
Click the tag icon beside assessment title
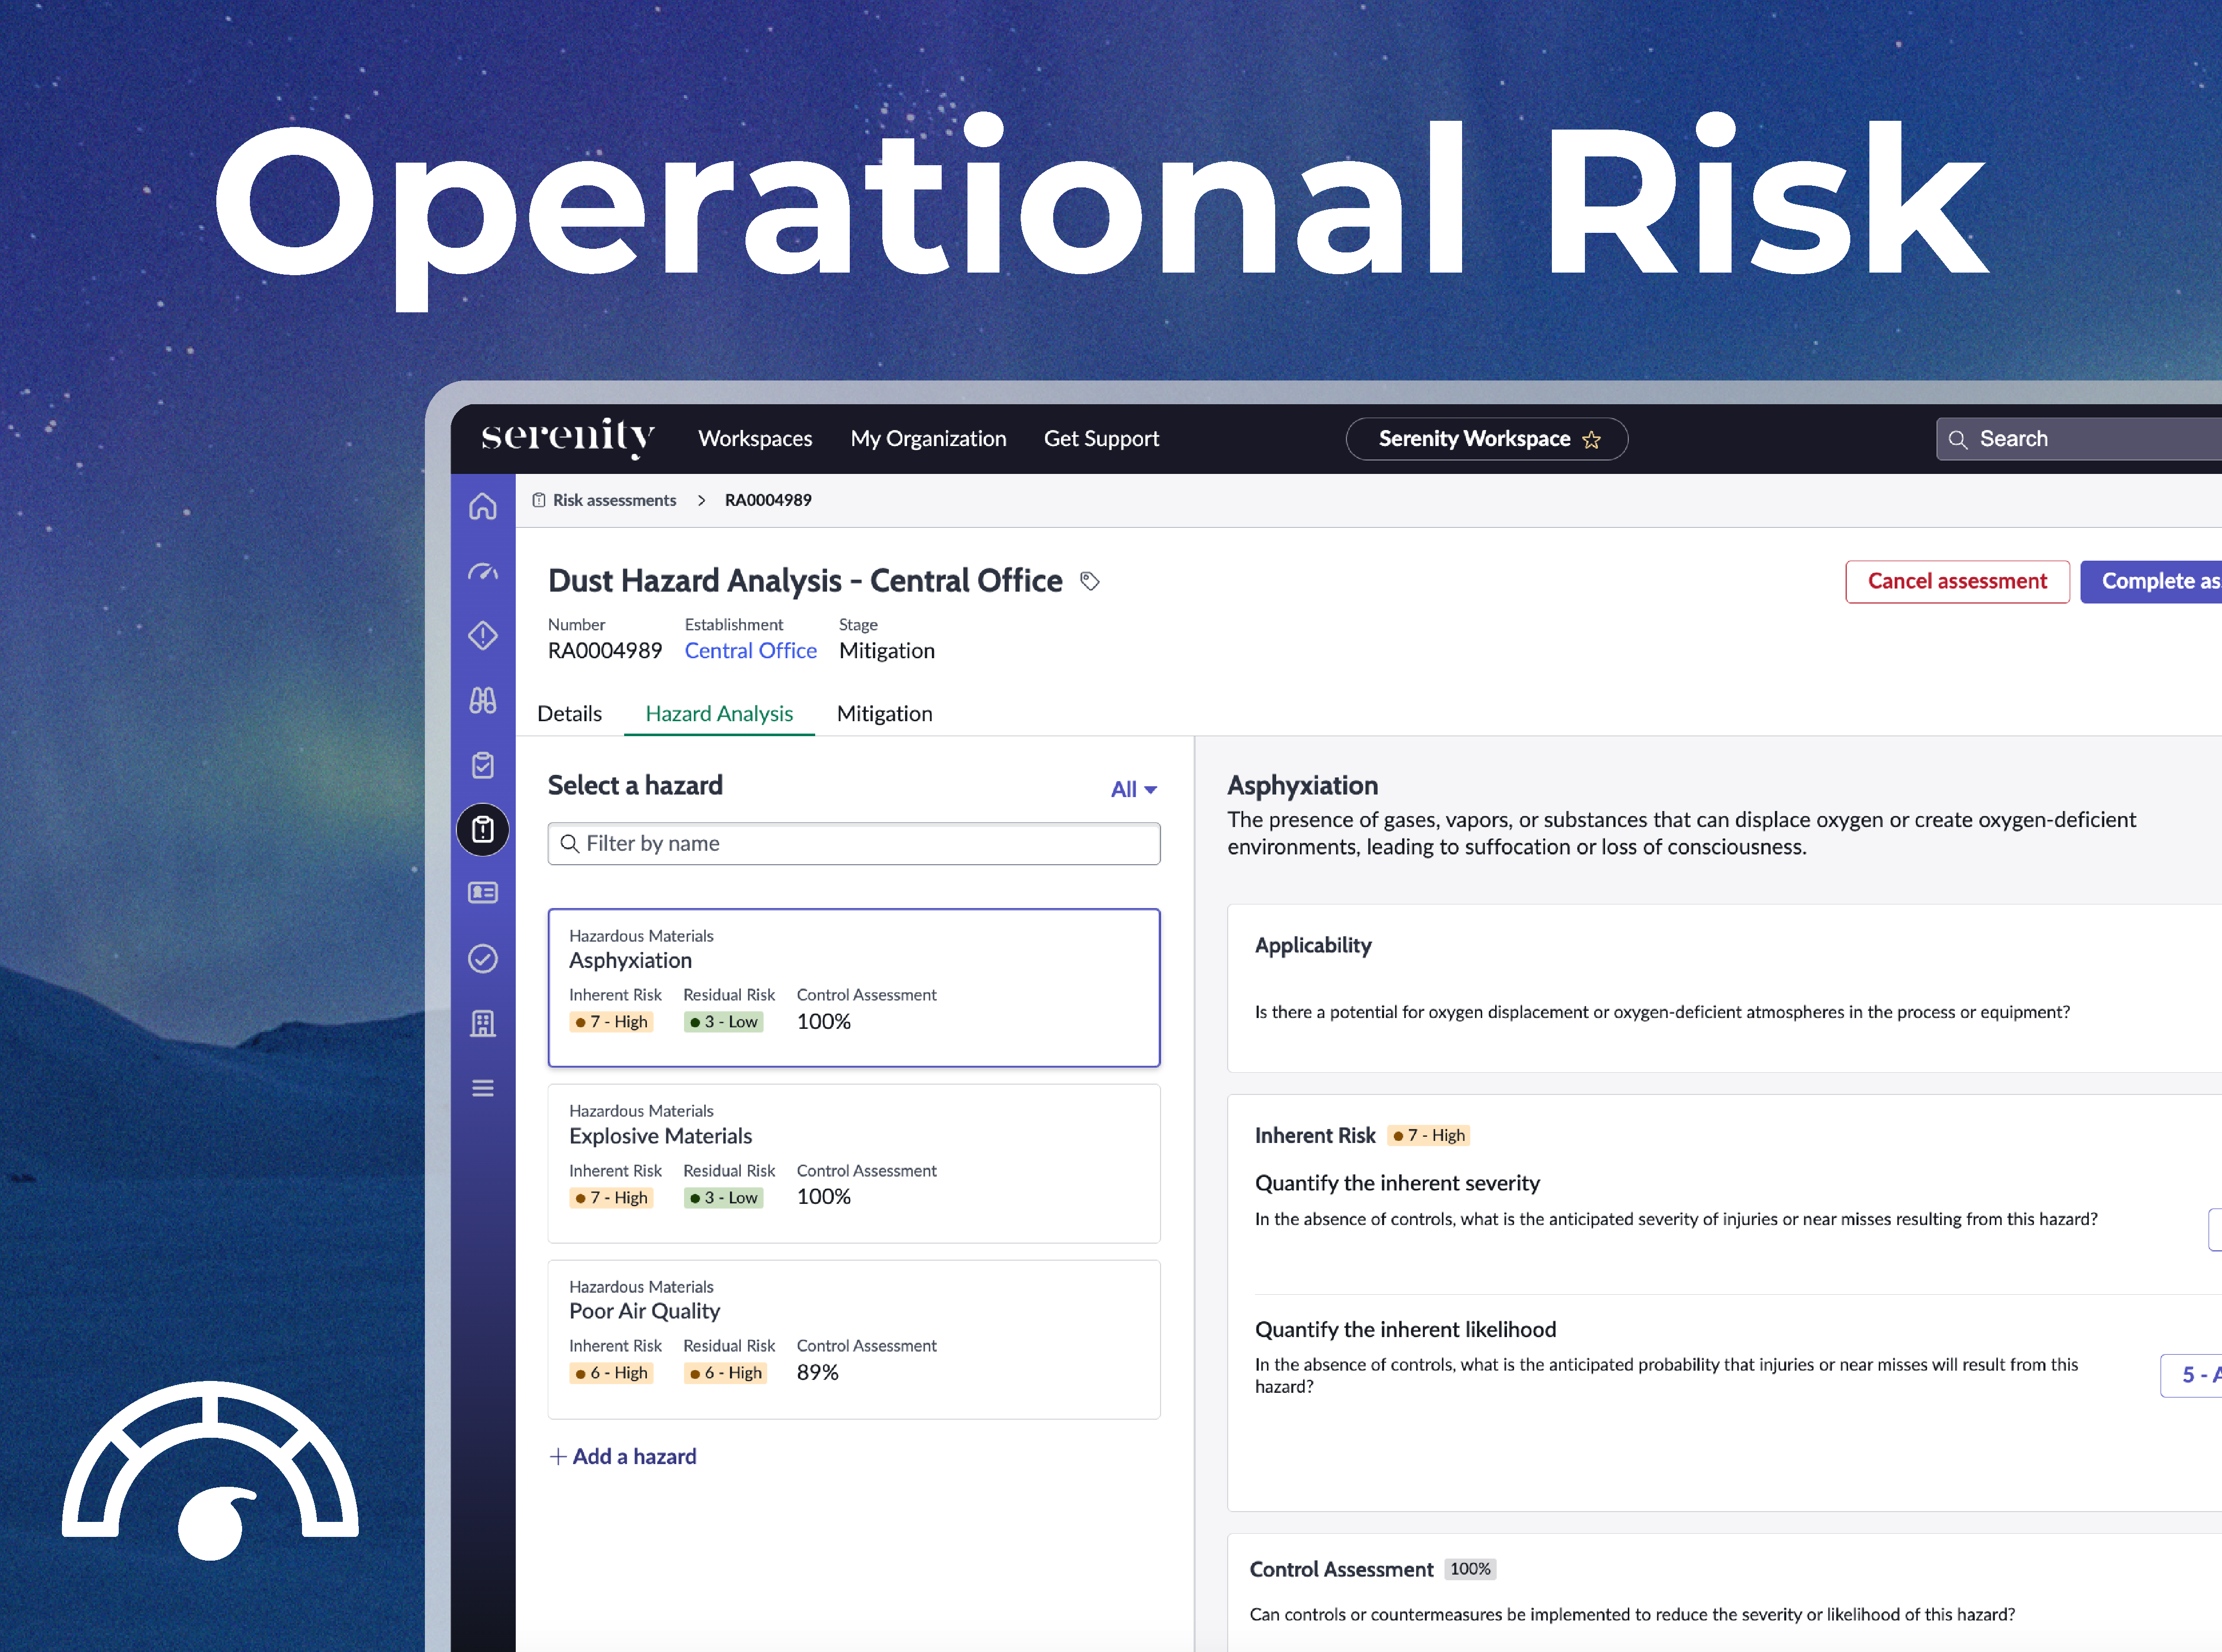click(x=1090, y=581)
